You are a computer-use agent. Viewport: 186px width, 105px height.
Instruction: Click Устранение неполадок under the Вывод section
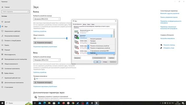pyautogui.click(x=43, y=43)
